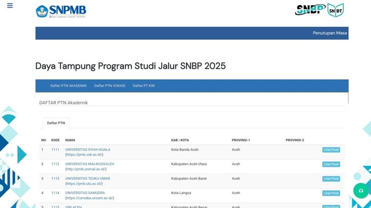The image size is (371, 208).
Task: Click the SNPMB logo
Action: (61, 11)
